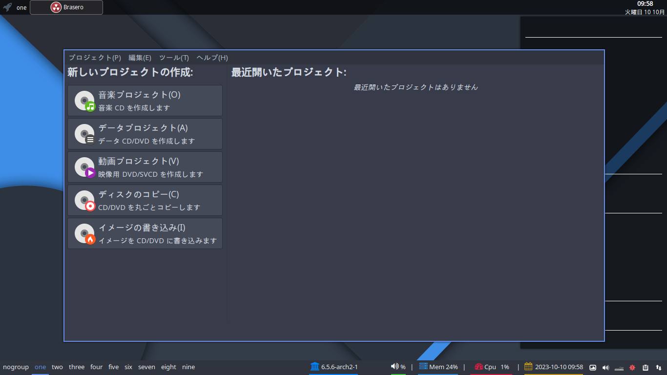Viewport: 667px width, 375px height.
Task: Click the 新しいプロジェクトの作成: heading
Action: click(x=130, y=72)
